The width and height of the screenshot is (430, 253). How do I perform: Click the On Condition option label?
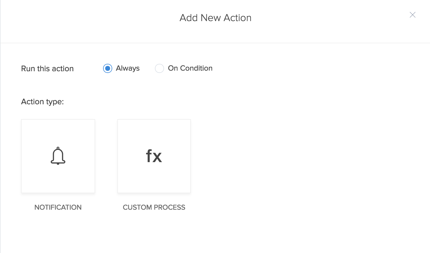pos(190,68)
